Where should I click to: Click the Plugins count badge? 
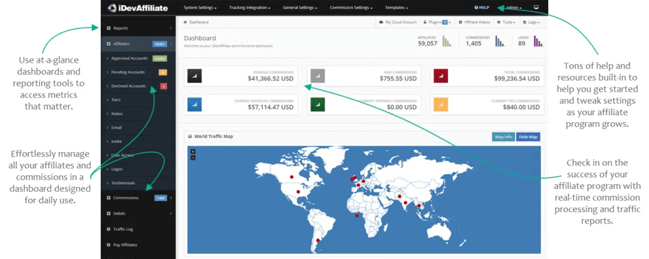(x=444, y=22)
